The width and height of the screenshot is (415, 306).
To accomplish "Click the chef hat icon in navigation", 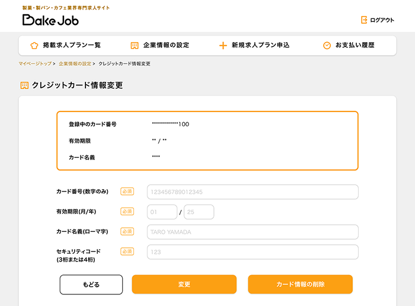I will [x=34, y=46].
